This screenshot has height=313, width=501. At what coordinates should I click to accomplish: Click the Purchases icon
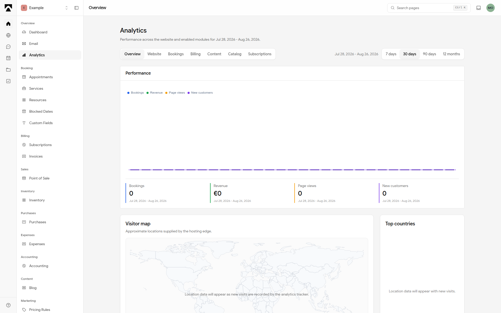(x=24, y=222)
